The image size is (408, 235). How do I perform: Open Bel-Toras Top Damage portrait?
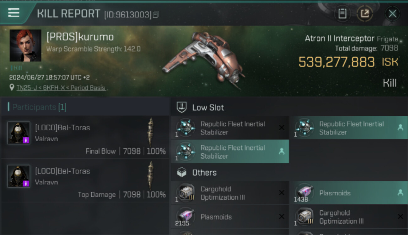pyautogui.click(x=19, y=176)
